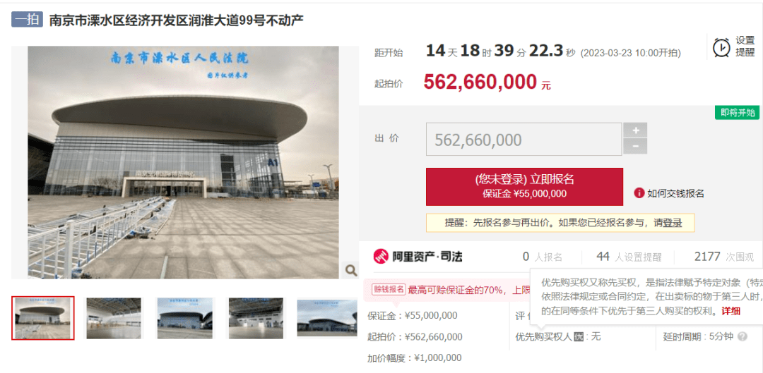This screenshot has height=373, width=763.
Task: Open the 详细 details link in tooltip
Action: [x=731, y=312]
